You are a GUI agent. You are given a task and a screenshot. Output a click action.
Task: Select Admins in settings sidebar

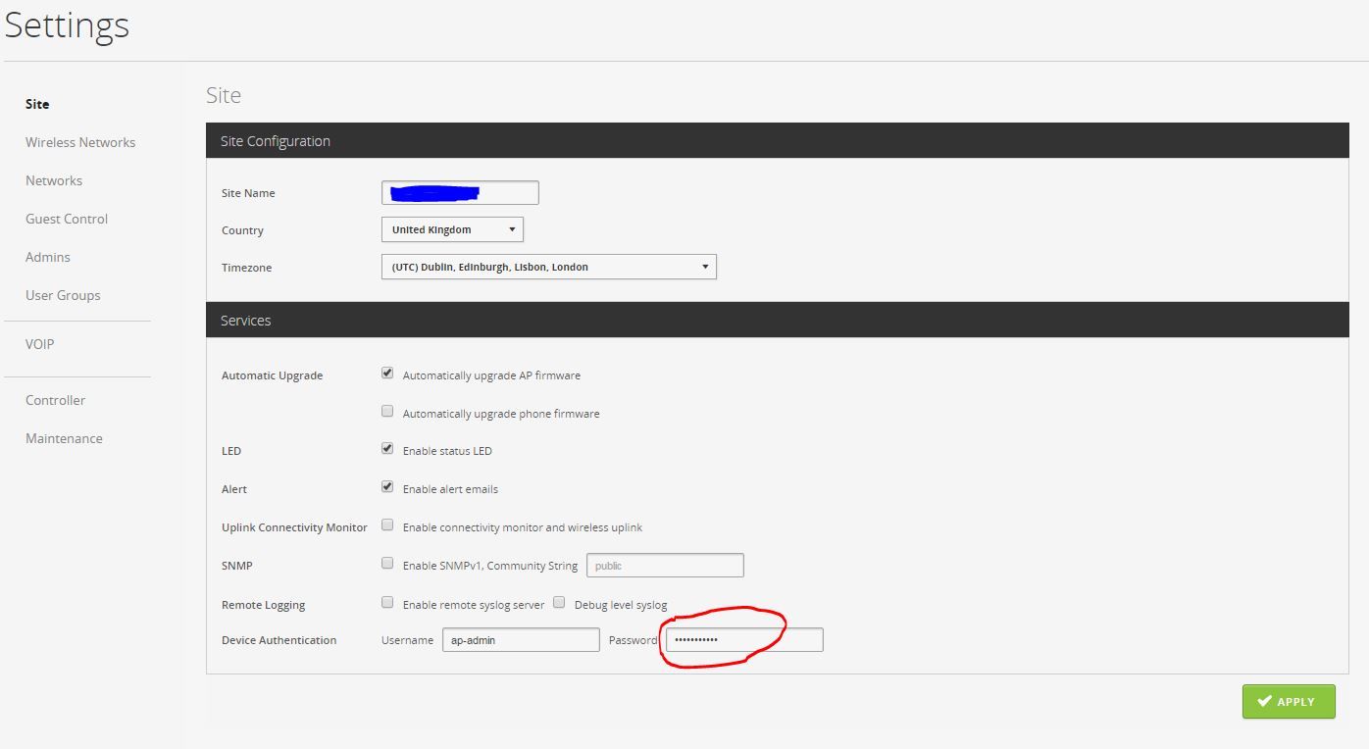48,257
